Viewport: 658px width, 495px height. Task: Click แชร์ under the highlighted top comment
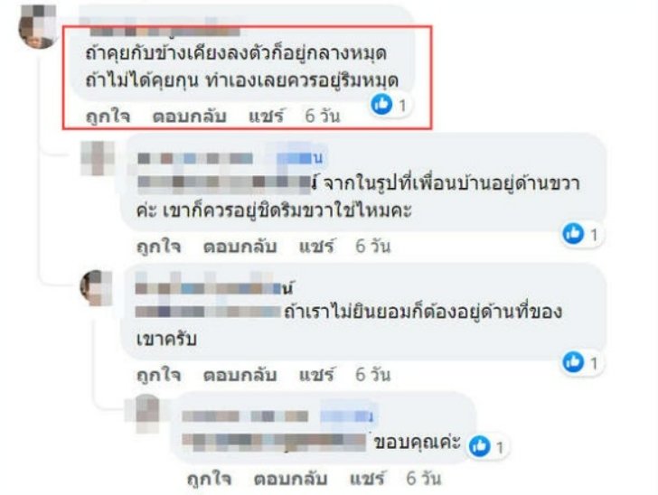tap(267, 116)
